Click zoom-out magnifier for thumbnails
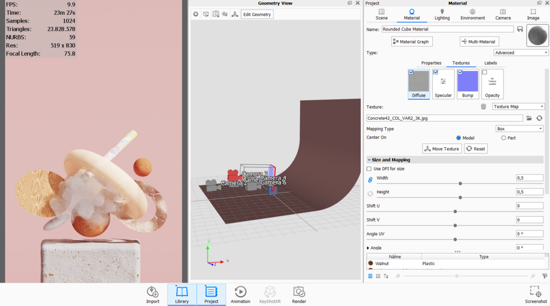 coord(398,276)
